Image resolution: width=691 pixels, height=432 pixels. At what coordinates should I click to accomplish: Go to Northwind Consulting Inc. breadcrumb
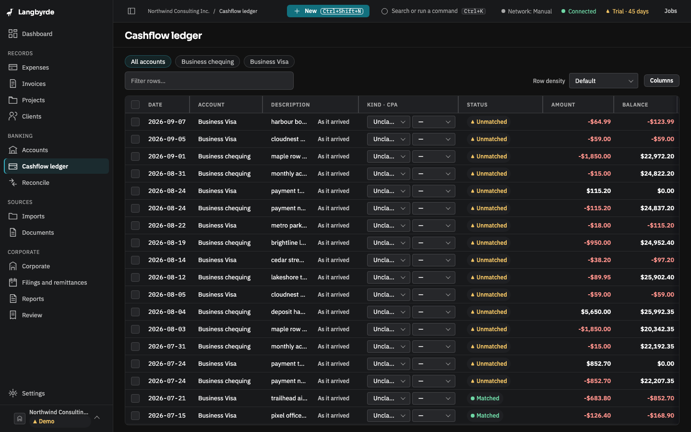(x=179, y=11)
